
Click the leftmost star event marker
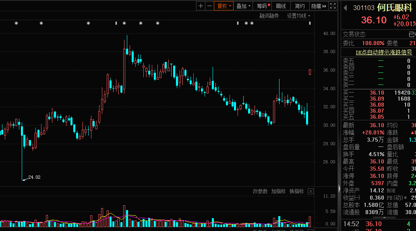[16, 23]
